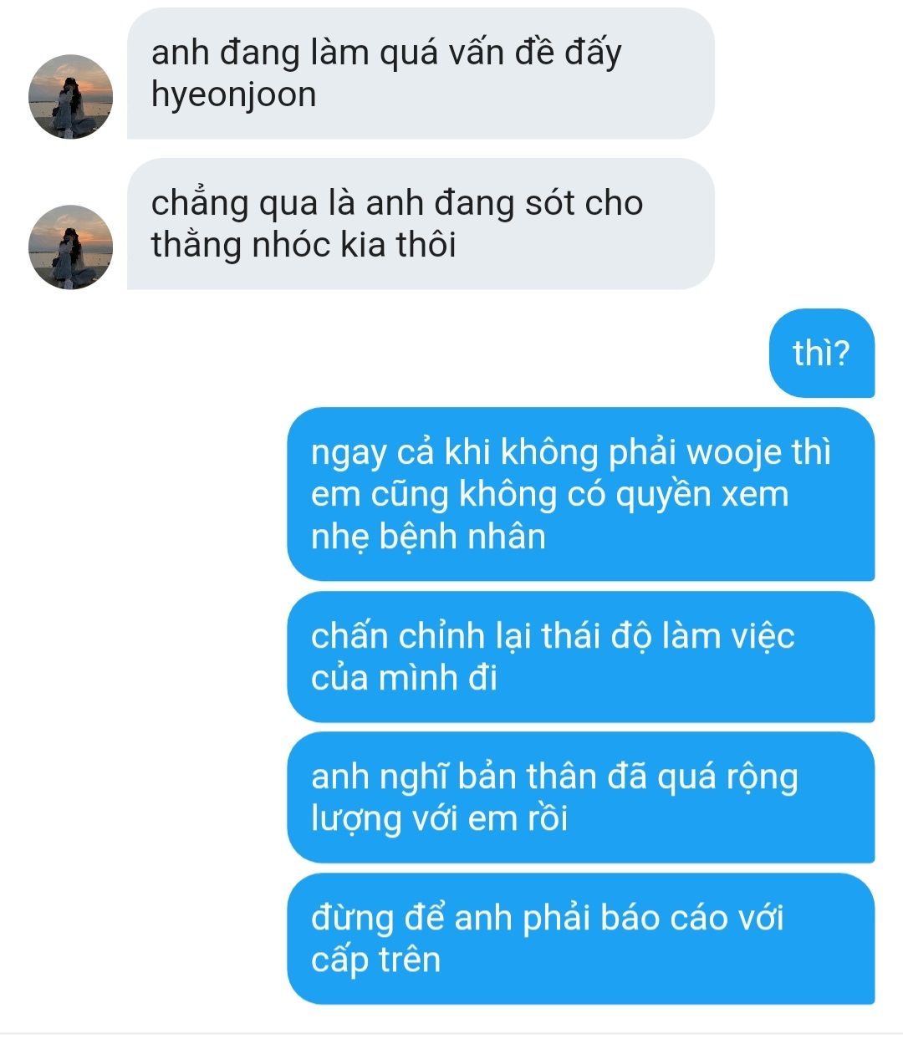Click the text 'của mình đi'

[x=404, y=678]
